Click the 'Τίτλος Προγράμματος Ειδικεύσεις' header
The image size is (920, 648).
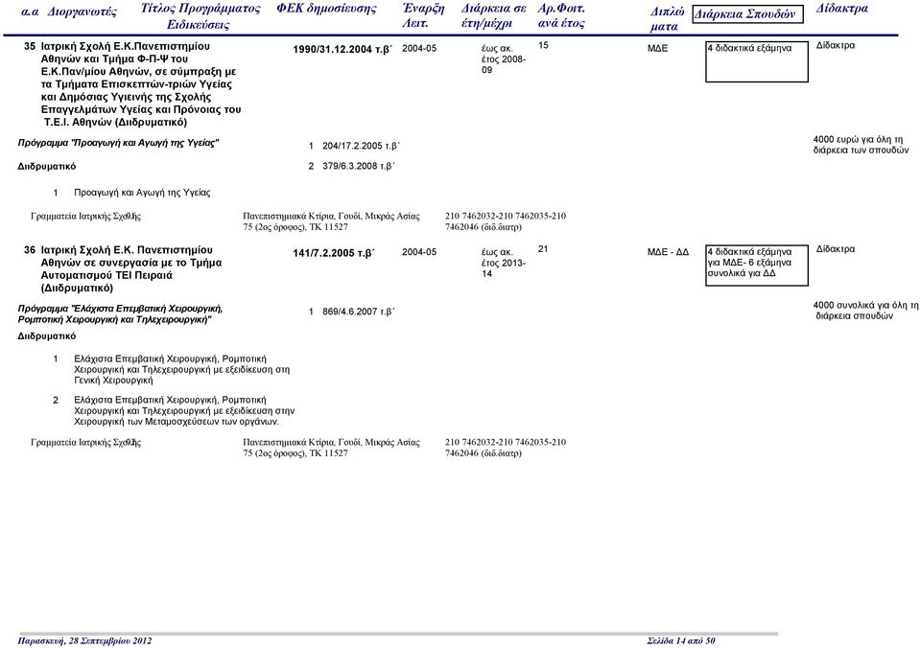201,16
